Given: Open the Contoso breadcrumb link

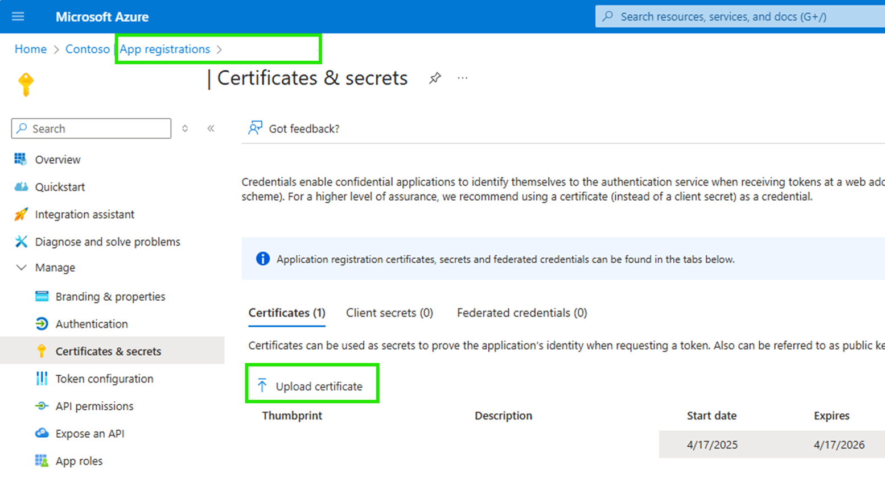Looking at the screenshot, I should [x=87, y=49].
